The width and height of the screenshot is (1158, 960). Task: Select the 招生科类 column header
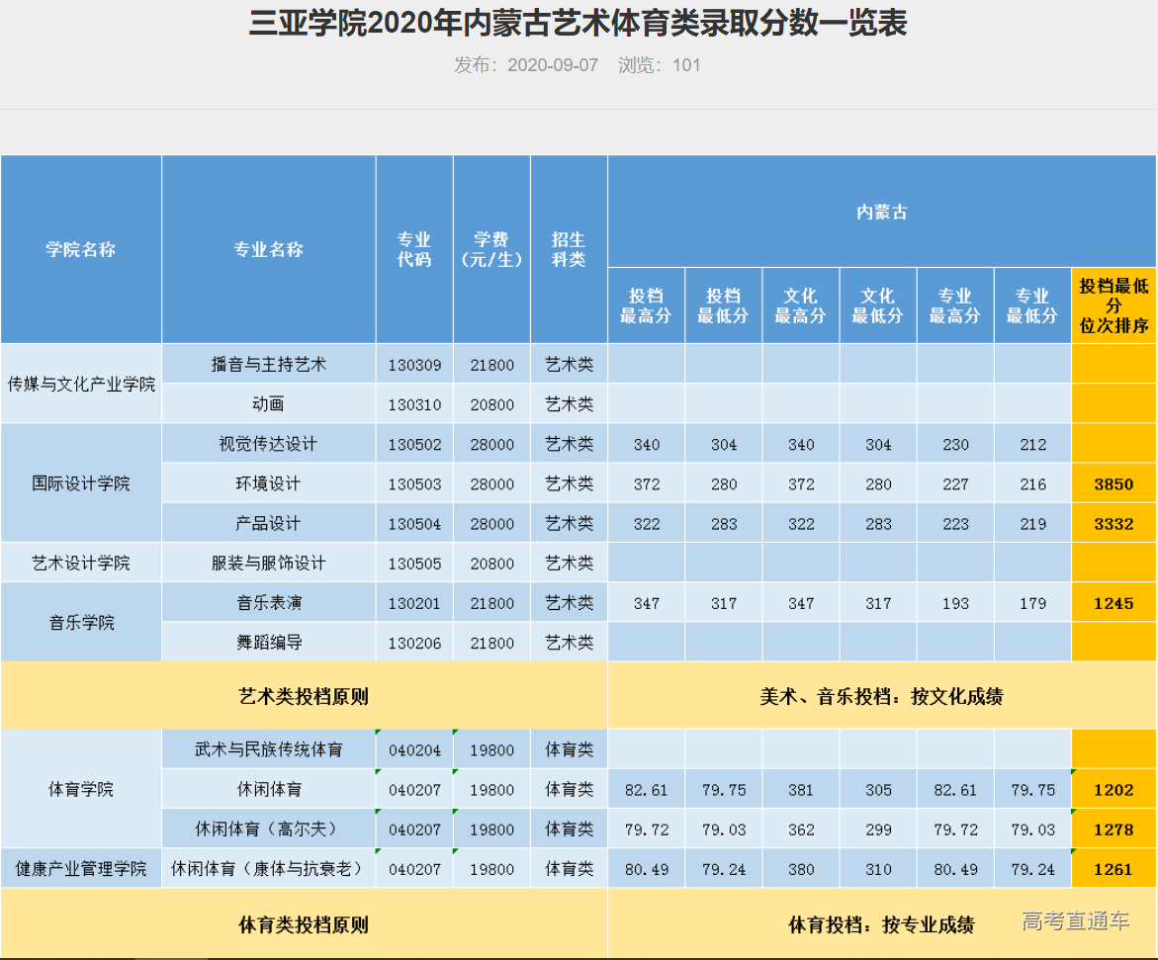[x=569, y=249]
